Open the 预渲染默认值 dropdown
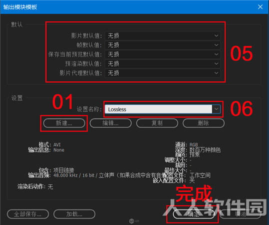This screenshot has height=225, width=269. point(163,63)
